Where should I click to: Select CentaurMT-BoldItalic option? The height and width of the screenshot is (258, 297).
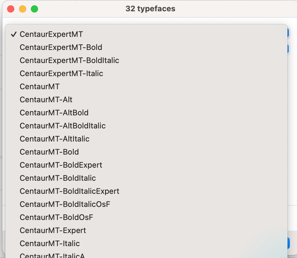[x=58, y=178]
